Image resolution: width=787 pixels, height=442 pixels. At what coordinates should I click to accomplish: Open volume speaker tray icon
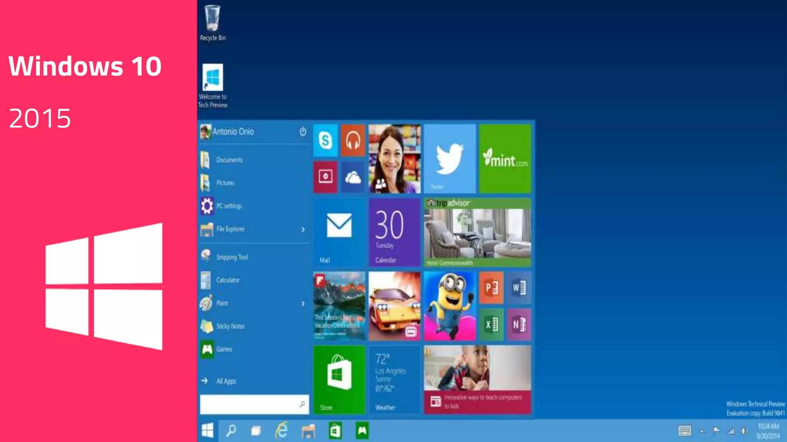[x=745, y=431]
